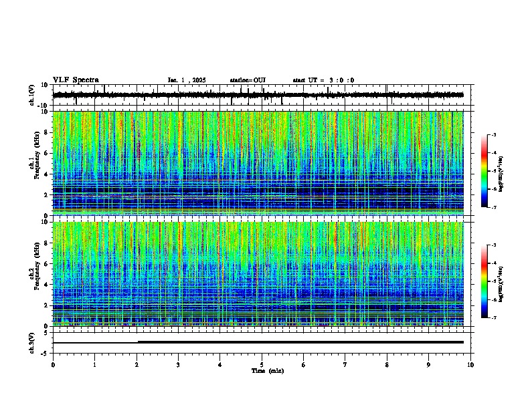Select the ch.1 "Frequency (kHz)" axis label
This screenshot has width=530, height=409.
(37, 156)
